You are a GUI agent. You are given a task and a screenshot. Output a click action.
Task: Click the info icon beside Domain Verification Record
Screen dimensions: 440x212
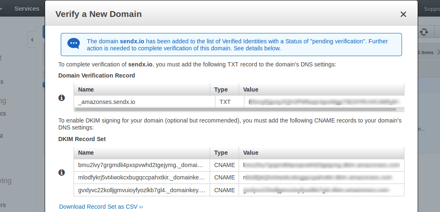[x=62, y=98]
